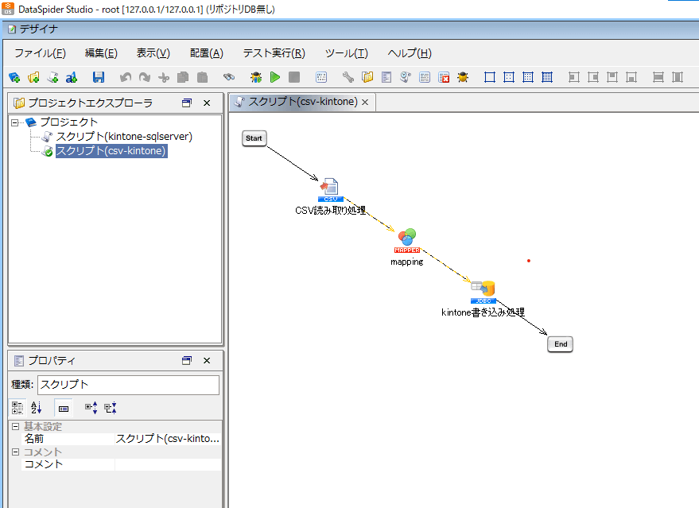
Task: Click the scissors cut icon
Action: tap(164, 78)
